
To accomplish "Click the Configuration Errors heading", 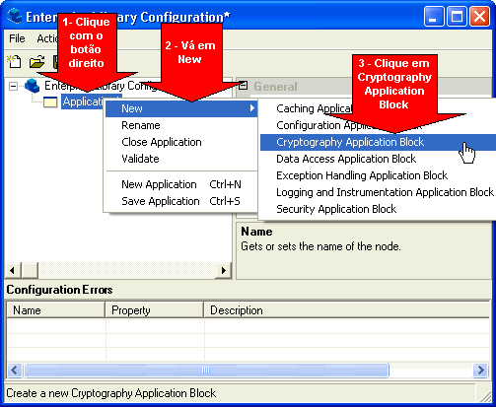I will (59, 290).
